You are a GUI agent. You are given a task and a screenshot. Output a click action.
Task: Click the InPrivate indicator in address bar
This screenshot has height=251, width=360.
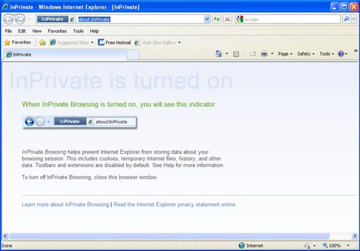point(52,19)
